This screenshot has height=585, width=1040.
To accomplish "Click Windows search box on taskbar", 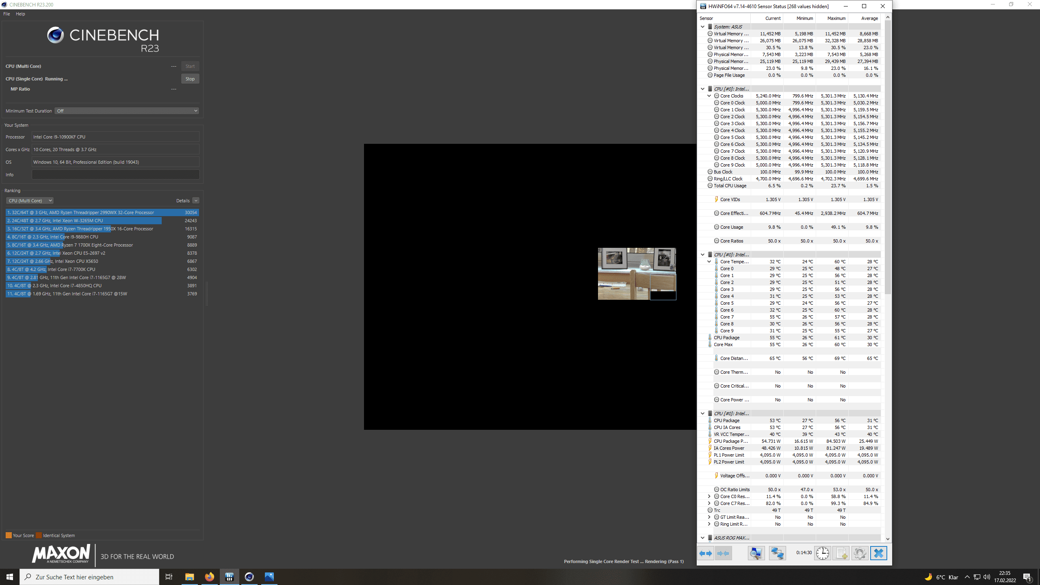I will tap(89, 577).
